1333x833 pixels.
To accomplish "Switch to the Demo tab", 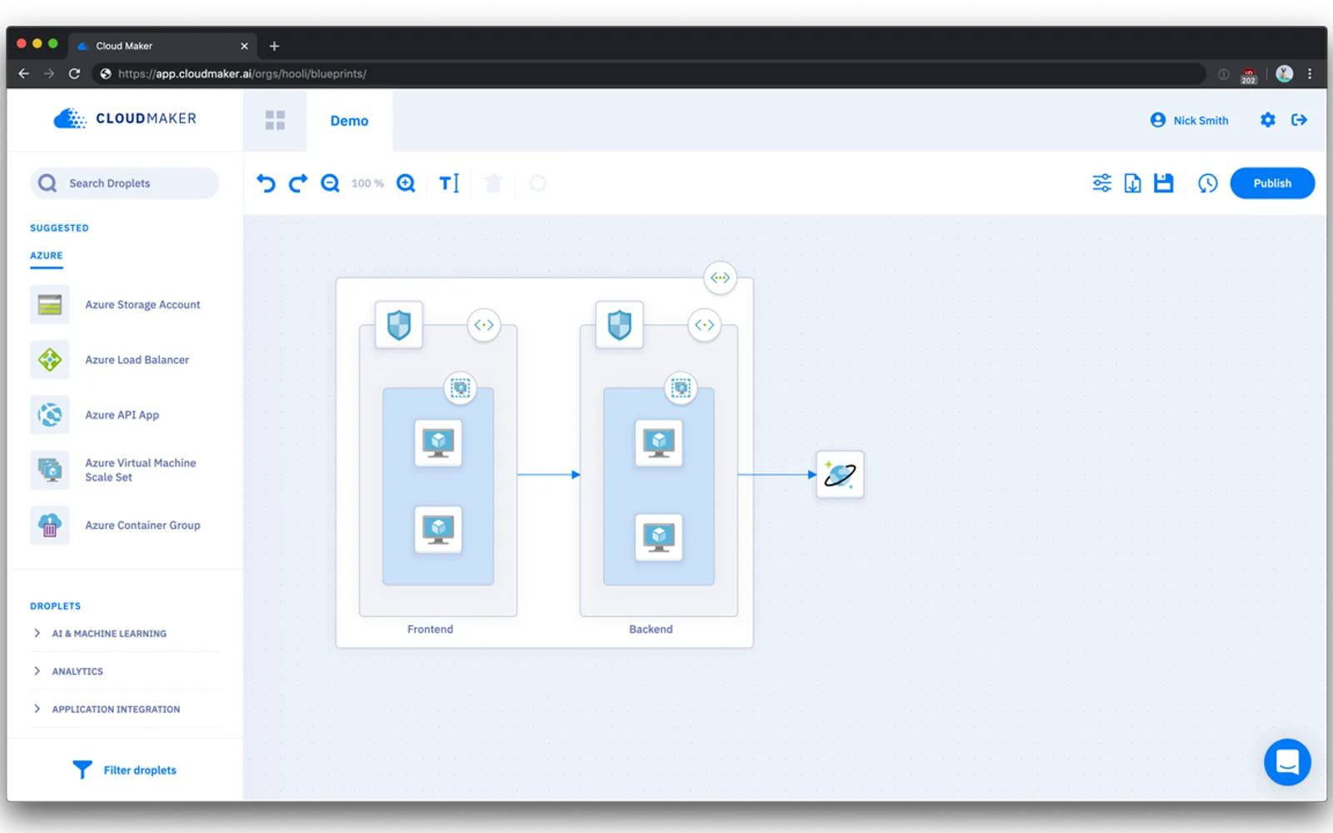I will point(349,121).
